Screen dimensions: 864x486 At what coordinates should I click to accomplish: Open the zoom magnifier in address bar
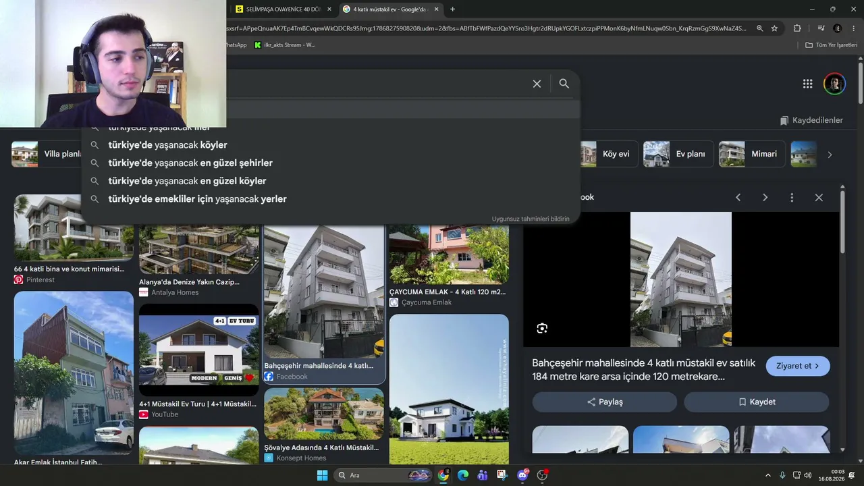click(760, 28)
